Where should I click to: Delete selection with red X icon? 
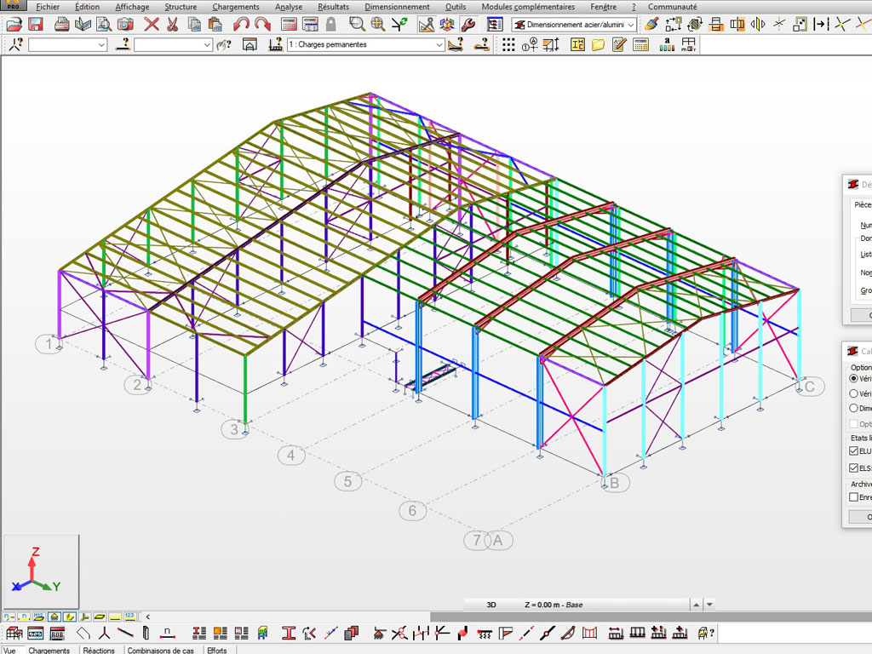click(x=152, y=24)
